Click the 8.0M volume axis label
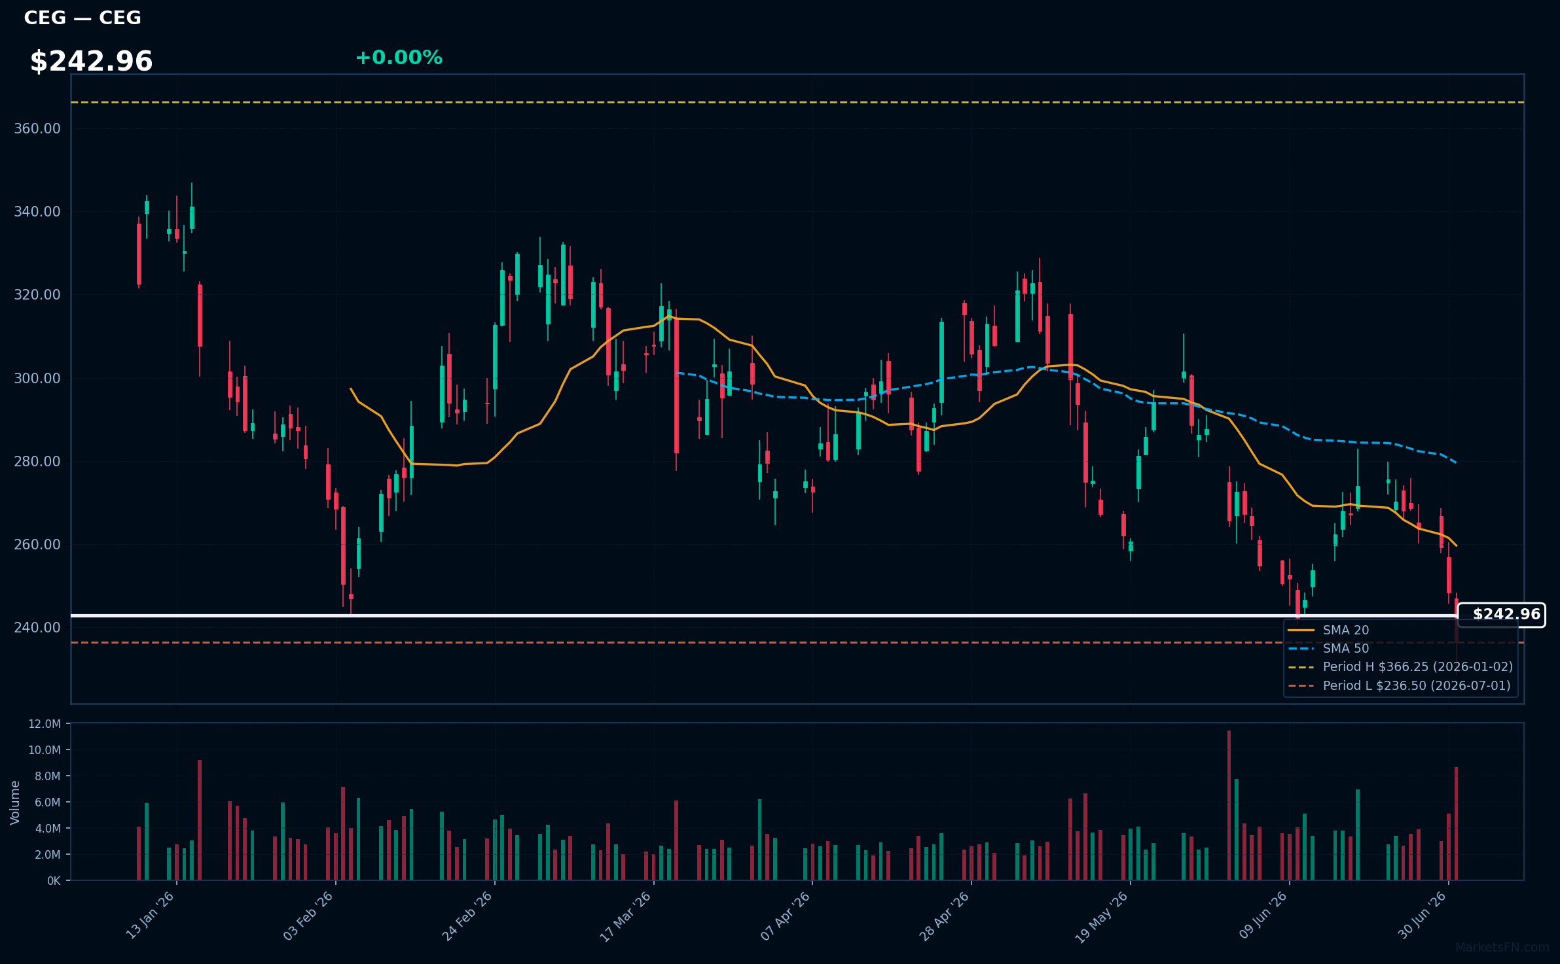Image resolution: width=1560 pixels, height=964 pixels. coord(47,776)
